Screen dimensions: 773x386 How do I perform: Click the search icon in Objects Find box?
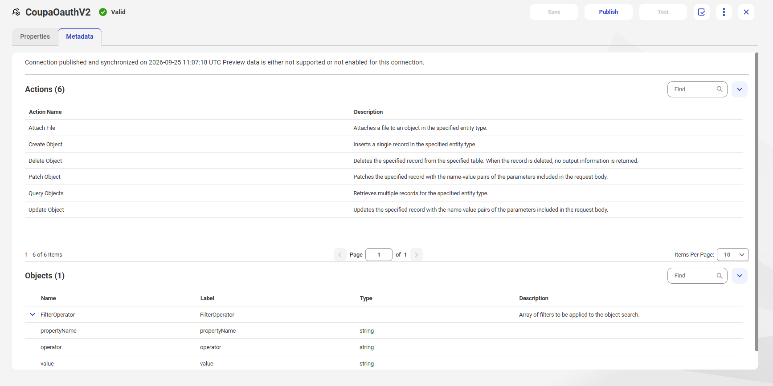[720, 276]
